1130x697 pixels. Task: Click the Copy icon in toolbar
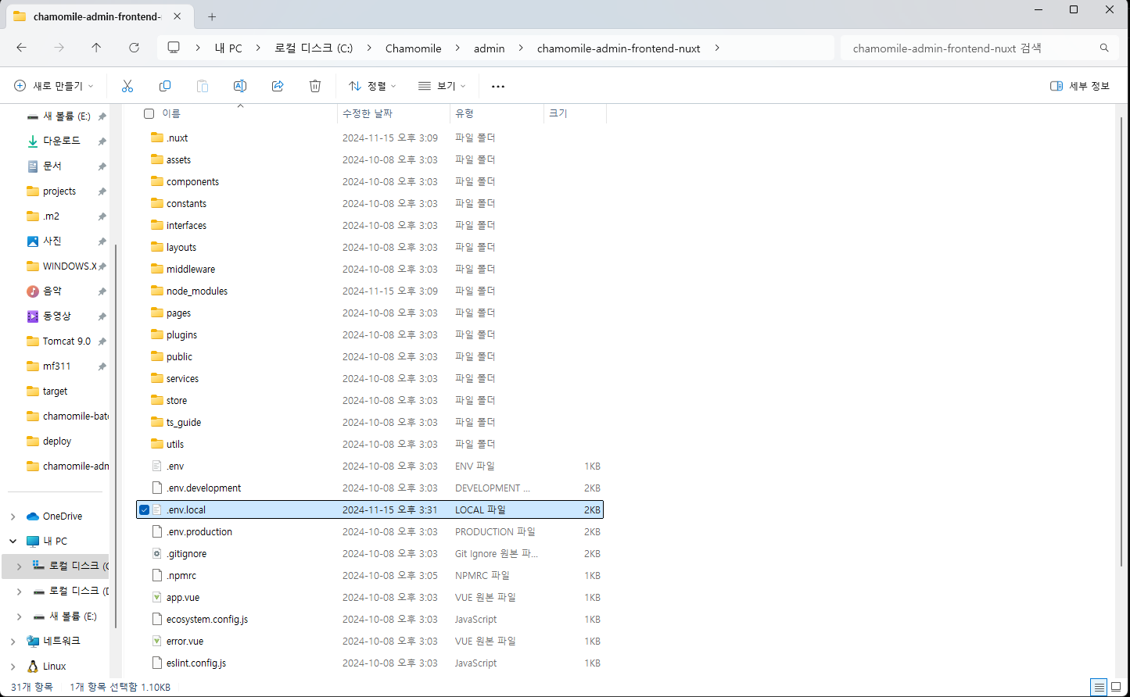[165, 86]
